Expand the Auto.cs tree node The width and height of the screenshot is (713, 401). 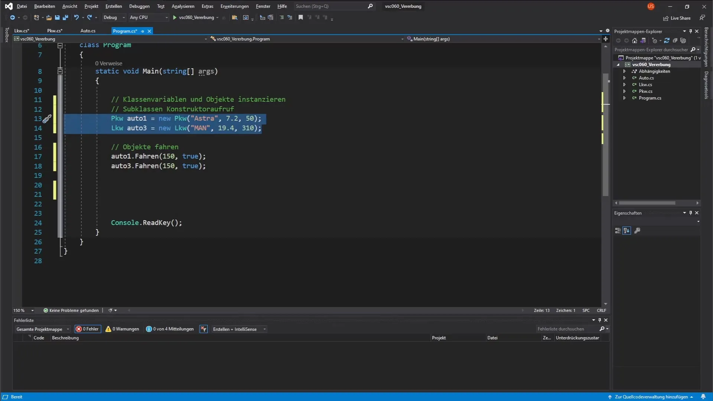[x=625, y=78]
